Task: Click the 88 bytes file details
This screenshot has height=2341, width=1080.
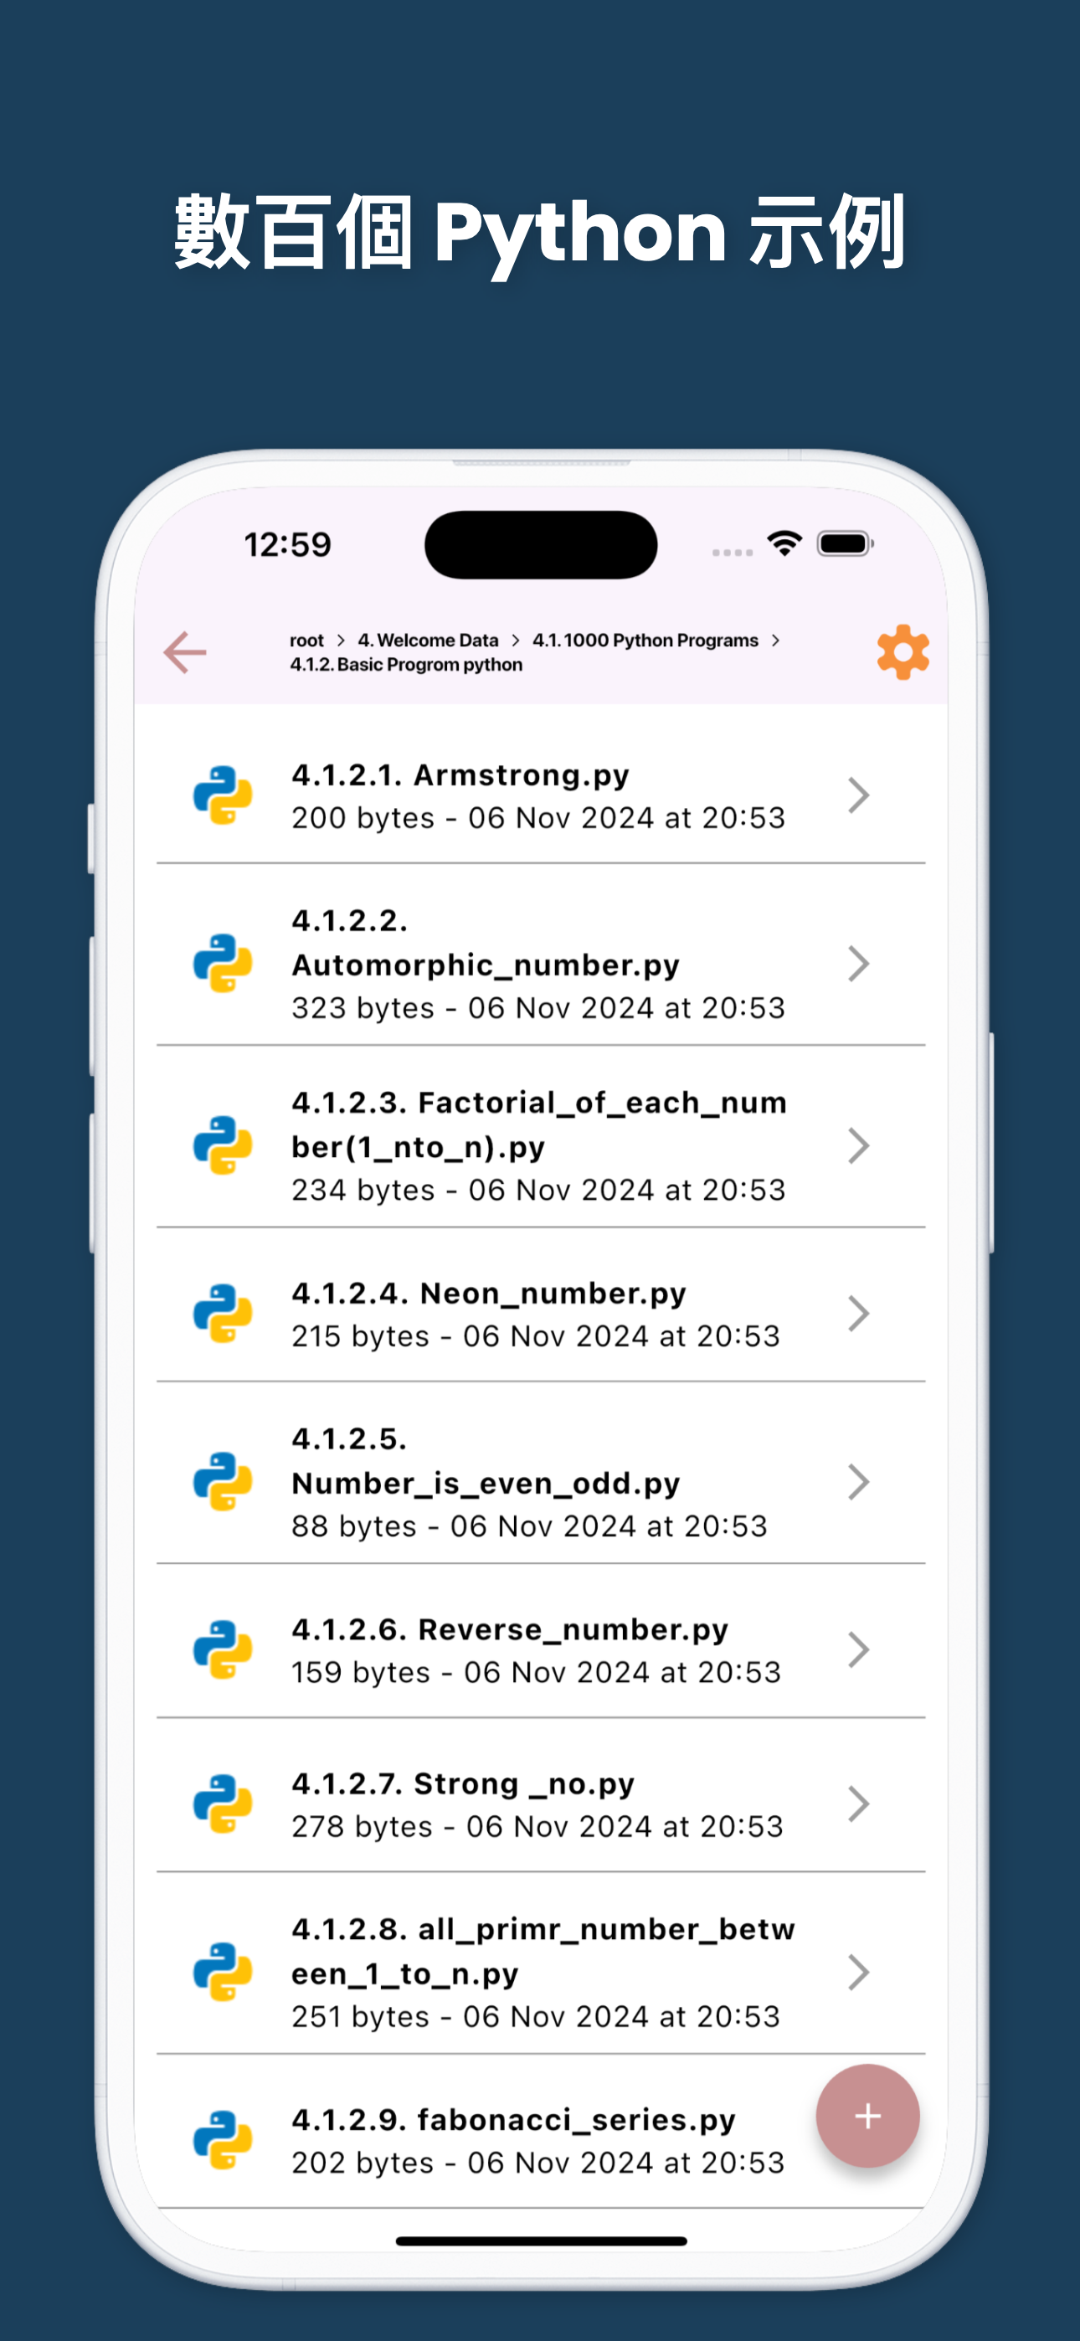Action: point(529,1526)
